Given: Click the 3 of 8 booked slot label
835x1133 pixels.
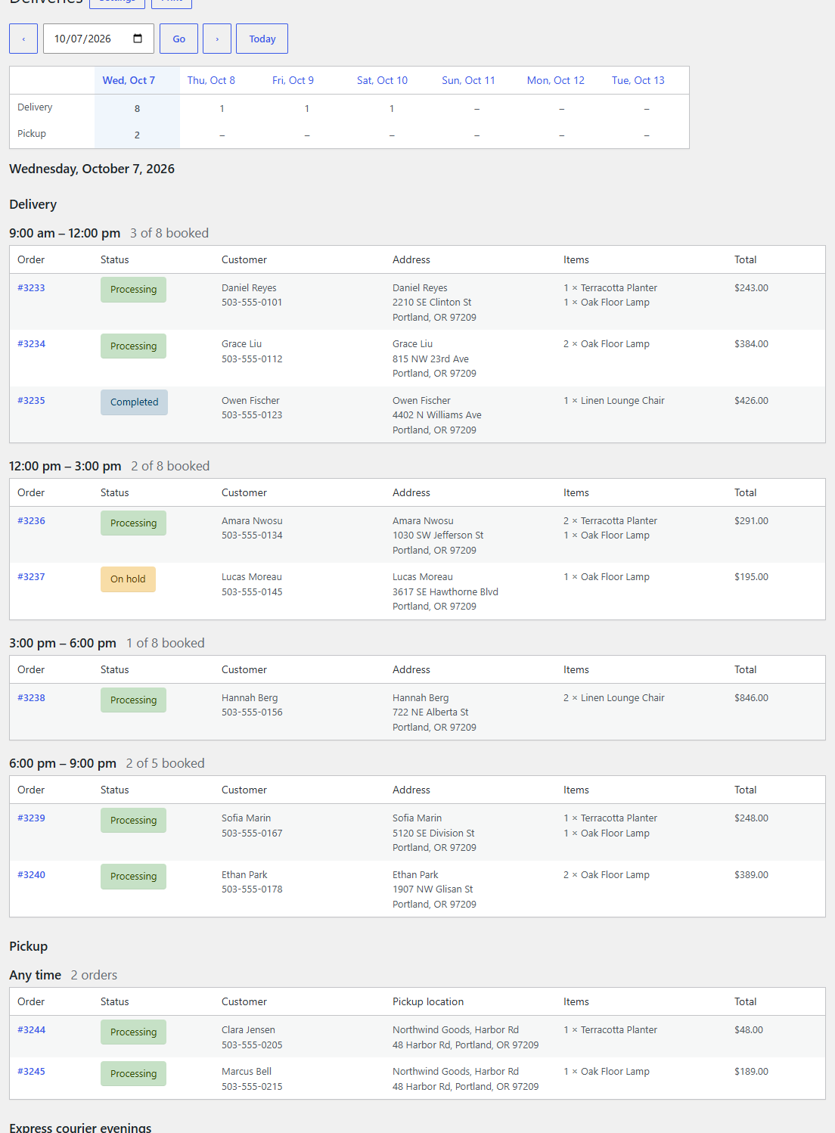Looking at the screenshot, I should coord(169,233).
